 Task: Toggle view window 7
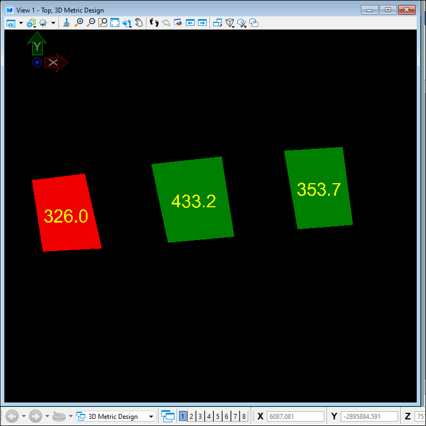[235, 416]
